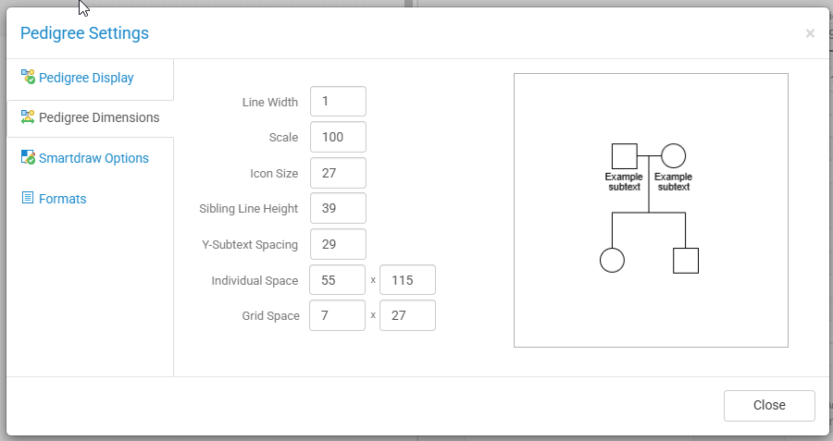833x441 pixels.
Task: Go to the Formats tab
Action: [62, 199]
